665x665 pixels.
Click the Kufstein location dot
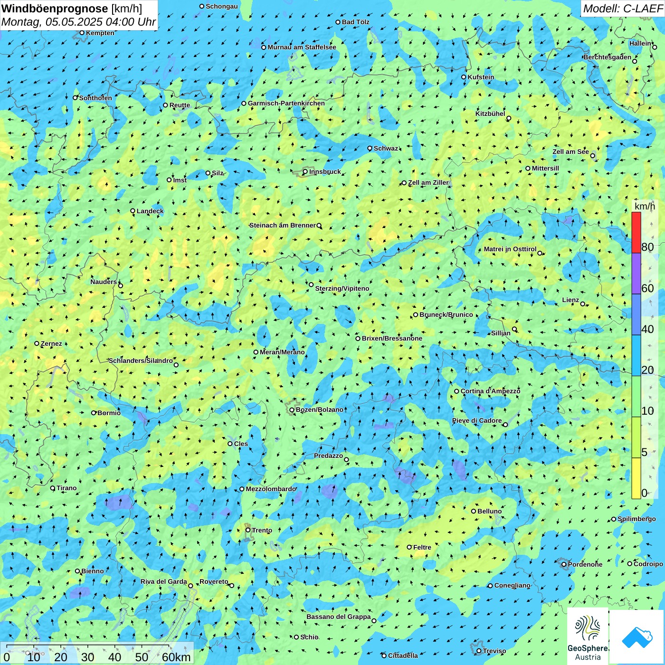pyautogui.click(x=464, y=77)
